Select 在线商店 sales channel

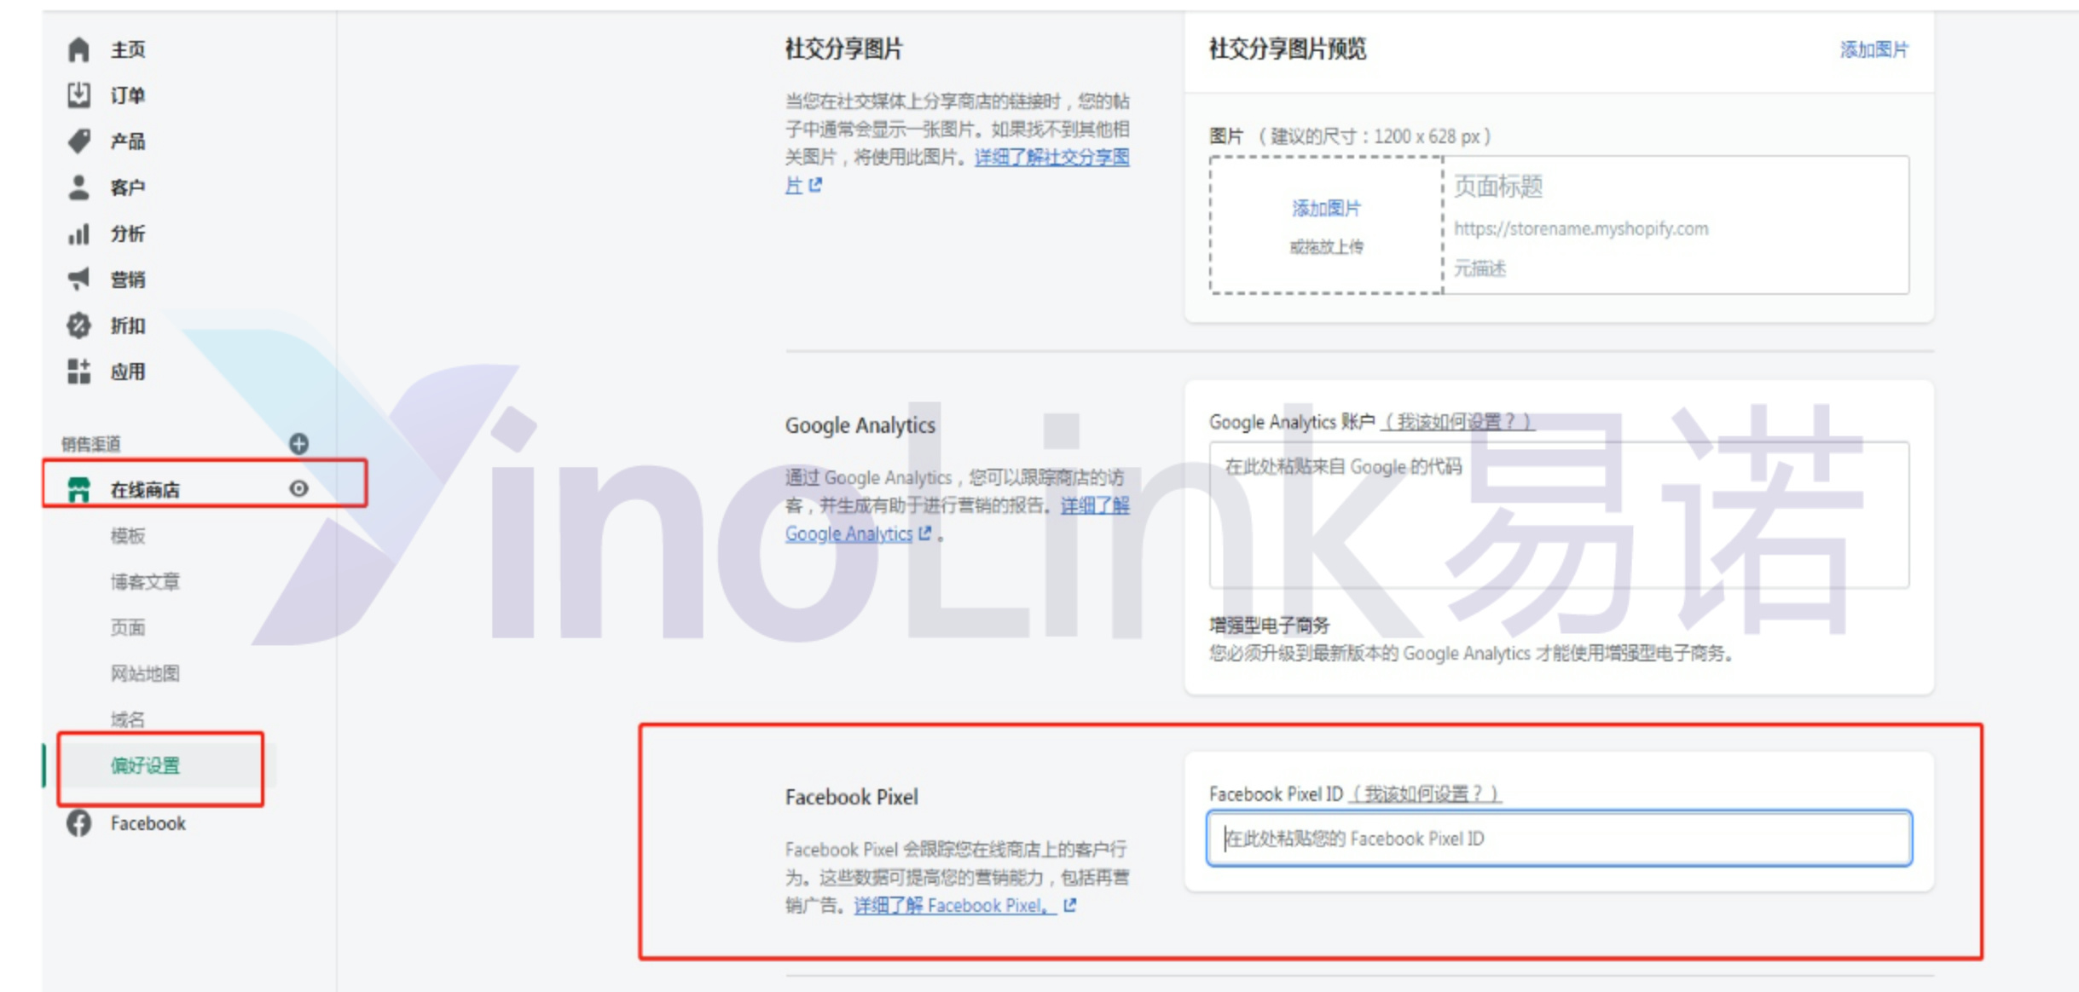[145, 489]
